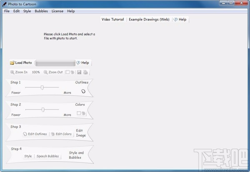Click the Zoom In magnifier icon
250x172 pixels.
(12, 72)
